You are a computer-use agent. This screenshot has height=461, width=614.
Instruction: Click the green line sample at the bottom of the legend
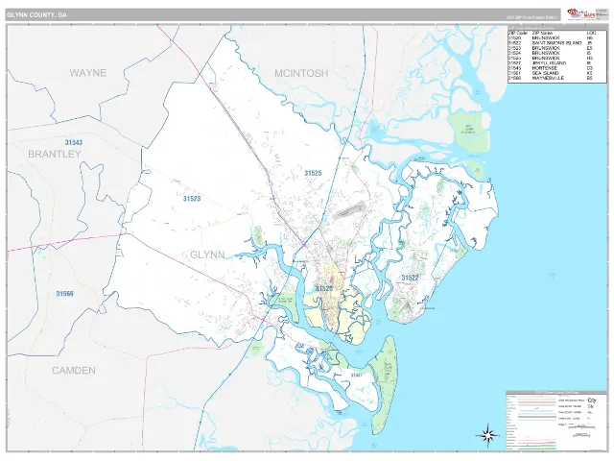(537, 449)
